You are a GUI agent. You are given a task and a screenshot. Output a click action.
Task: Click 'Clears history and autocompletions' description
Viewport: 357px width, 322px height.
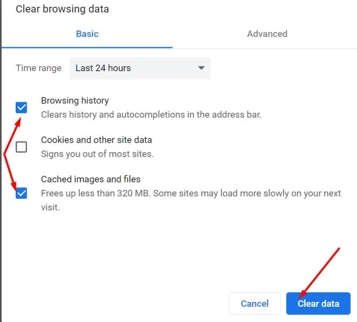click(151, 114)
